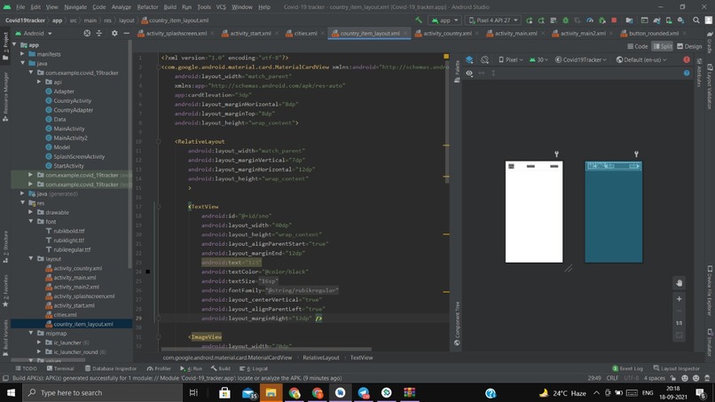715x402 pixels.
Task: Toggle the Component Tree side panel
Action: [x=457, y=323]
